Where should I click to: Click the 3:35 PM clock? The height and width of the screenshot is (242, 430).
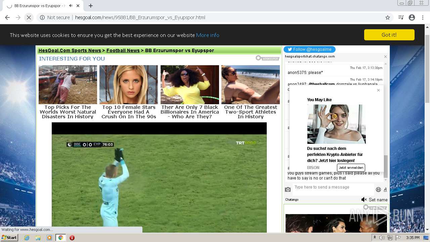413,238
